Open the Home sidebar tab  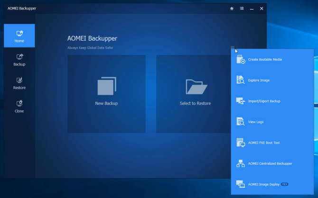click(x=19, y=36)
